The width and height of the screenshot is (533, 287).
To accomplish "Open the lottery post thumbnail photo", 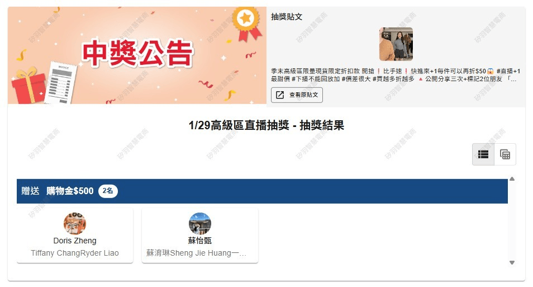I will [x=396, y=44].
